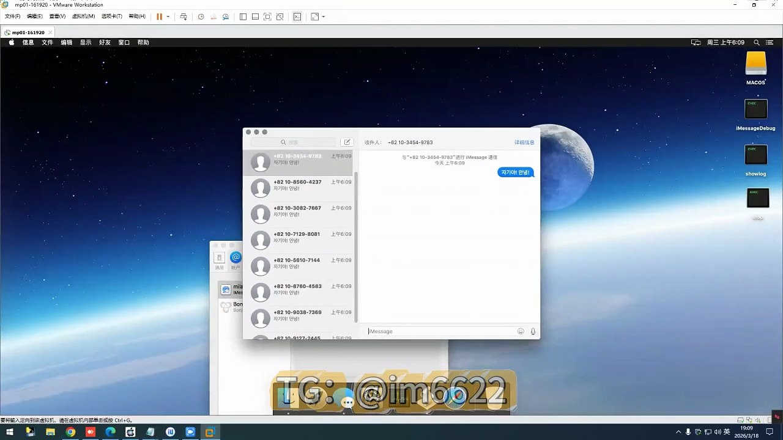This screenshot has height=440, width=783.
Task: Click the screen mirroring menu bar icon
Action: pos(696,43)
